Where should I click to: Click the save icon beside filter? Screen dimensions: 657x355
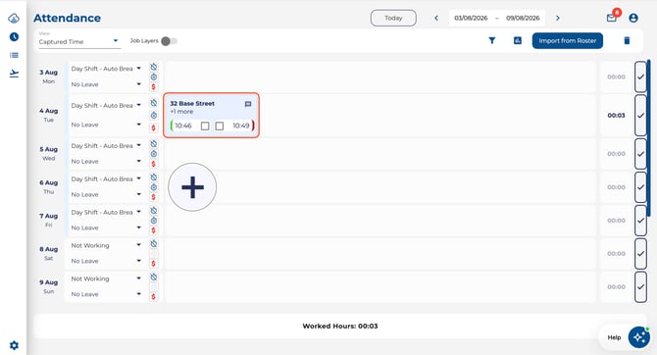[x=518, y=40]
